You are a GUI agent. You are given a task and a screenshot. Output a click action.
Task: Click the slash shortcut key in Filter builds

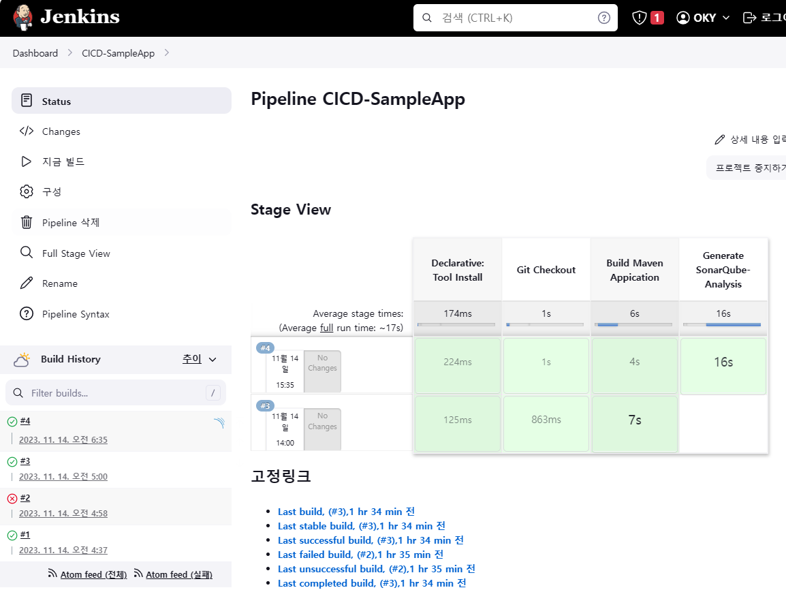pyautogui.click(x=213, y=393)
